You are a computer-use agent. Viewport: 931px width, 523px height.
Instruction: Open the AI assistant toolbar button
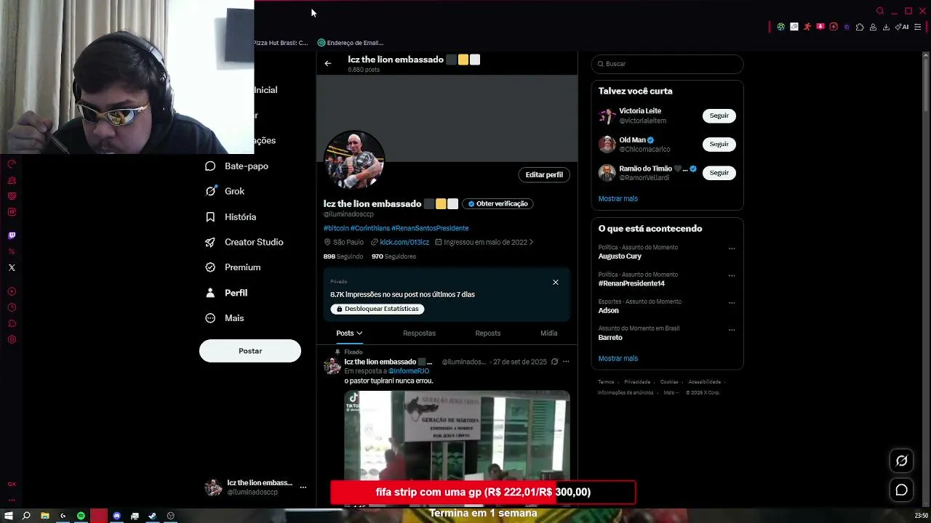tap(902, 27)
